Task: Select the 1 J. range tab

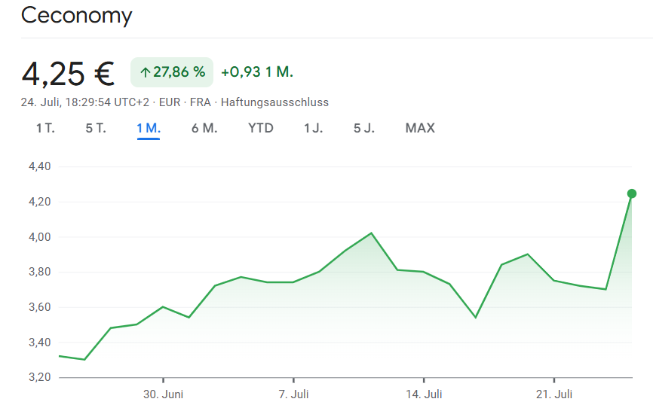Action: pos(313,128)
